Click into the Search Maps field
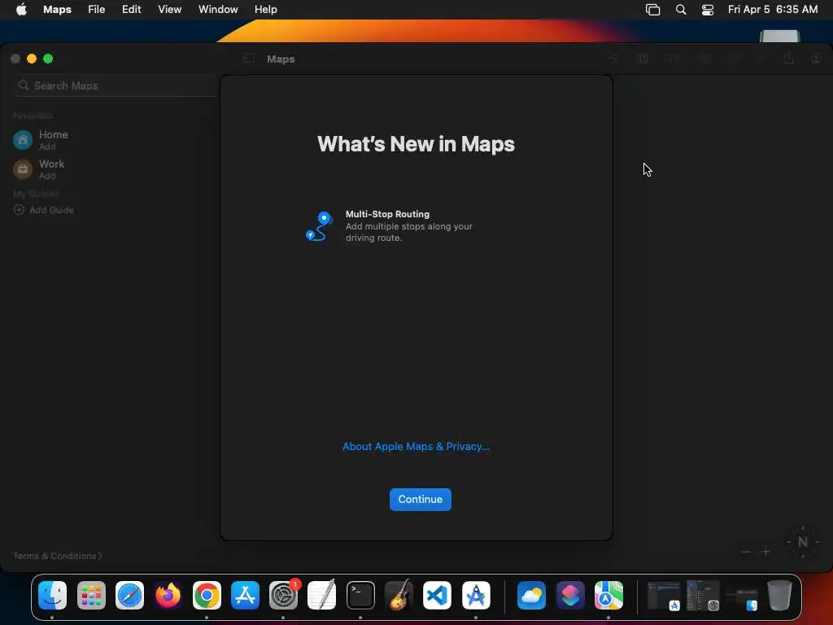Viewport: 833px width, 625px height. tap(114, 85)
